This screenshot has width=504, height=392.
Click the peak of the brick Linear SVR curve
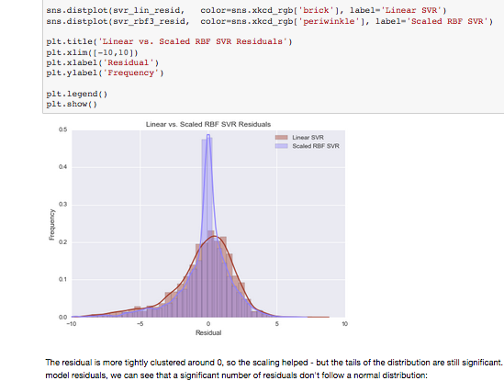[215, 237]
